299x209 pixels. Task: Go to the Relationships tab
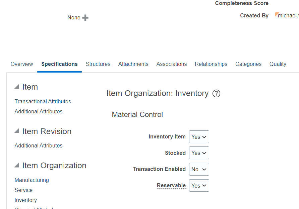[x=211, y=64]
